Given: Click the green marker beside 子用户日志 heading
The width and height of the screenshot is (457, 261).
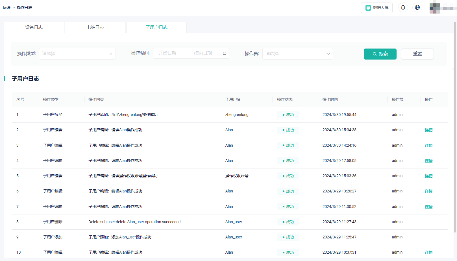Looking at the screenshot, I should pyautogui.click(x=5, y=79).
